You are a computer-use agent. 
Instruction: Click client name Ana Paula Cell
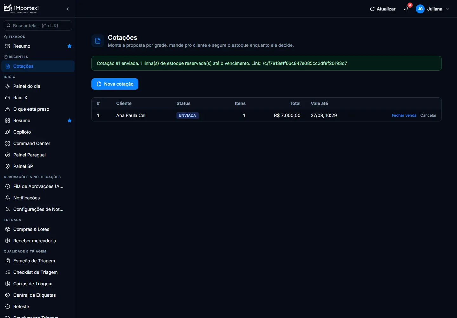click(131, 115)
